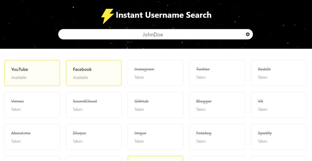
Task: Click the GitHub result card
Action: click(155, 105)
